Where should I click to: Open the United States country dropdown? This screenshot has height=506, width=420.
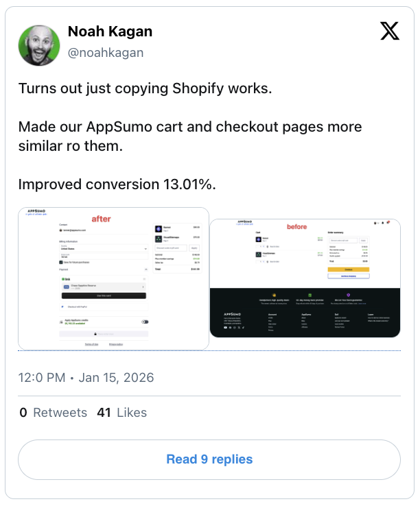tap(104, 248)
